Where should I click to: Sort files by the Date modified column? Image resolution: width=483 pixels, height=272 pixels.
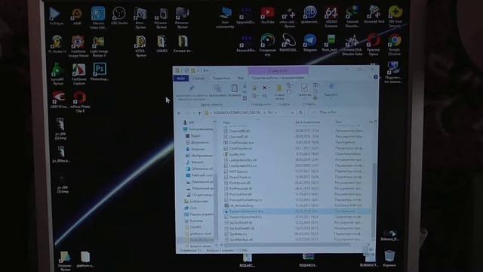(307, 122)
